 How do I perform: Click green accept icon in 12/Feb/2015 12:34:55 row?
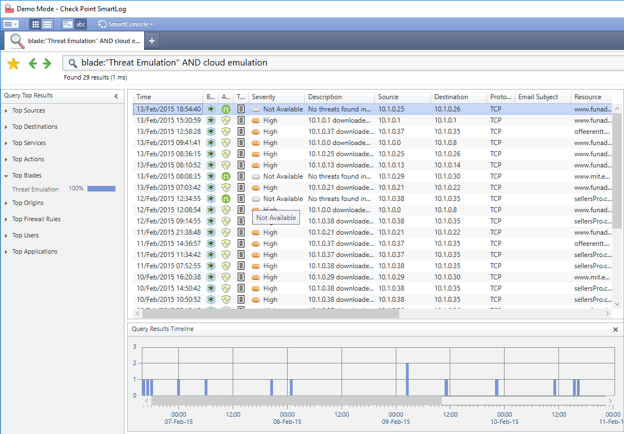(225, 199)
